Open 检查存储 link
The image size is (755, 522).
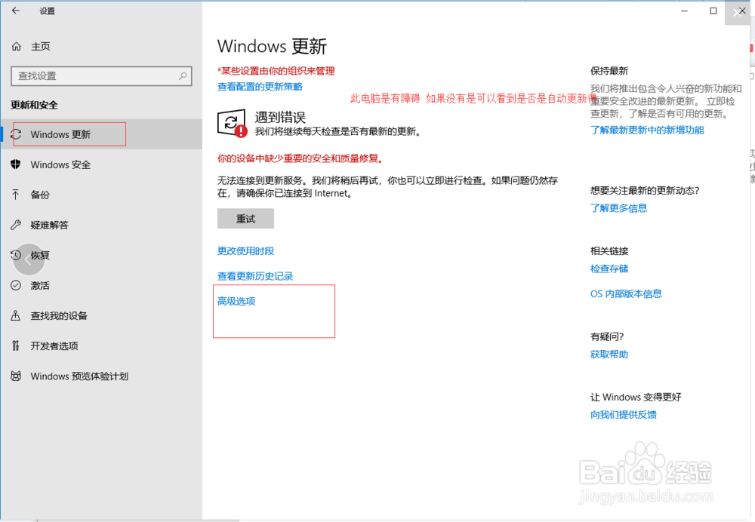(x=609, y=269)
